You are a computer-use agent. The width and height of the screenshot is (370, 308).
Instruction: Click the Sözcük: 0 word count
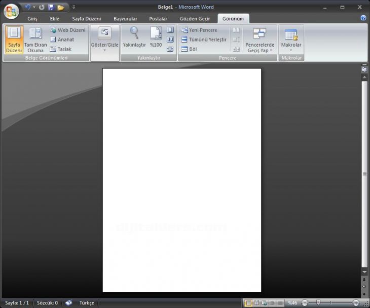(47, 303)
